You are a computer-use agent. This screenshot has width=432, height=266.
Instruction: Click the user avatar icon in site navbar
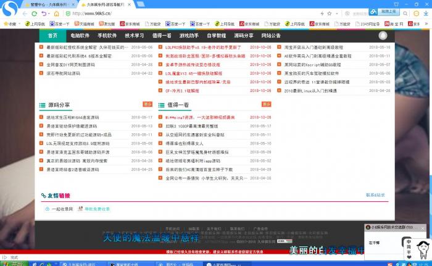pyautogui.click(x=382, y=35)
